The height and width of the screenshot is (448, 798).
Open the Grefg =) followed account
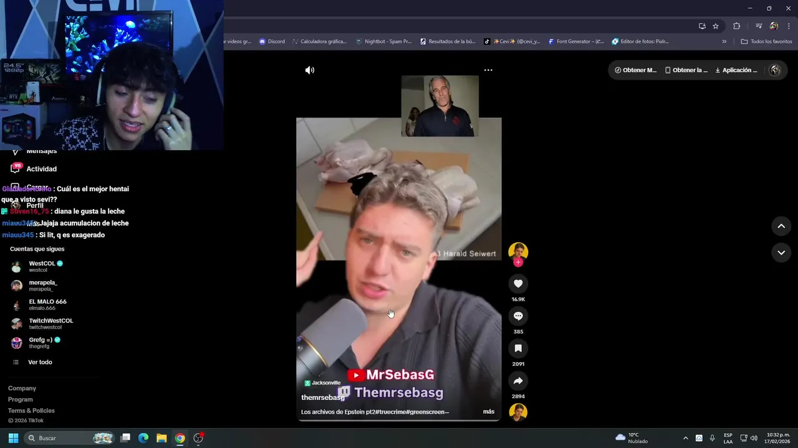tap(36, 343)
